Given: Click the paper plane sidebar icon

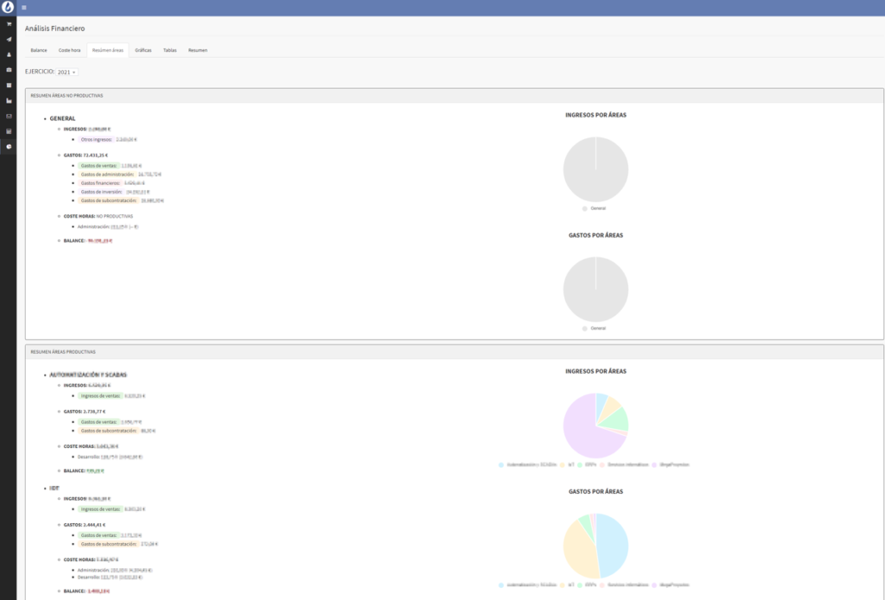Looking at the screenshot, I should [x=9, y=39].
